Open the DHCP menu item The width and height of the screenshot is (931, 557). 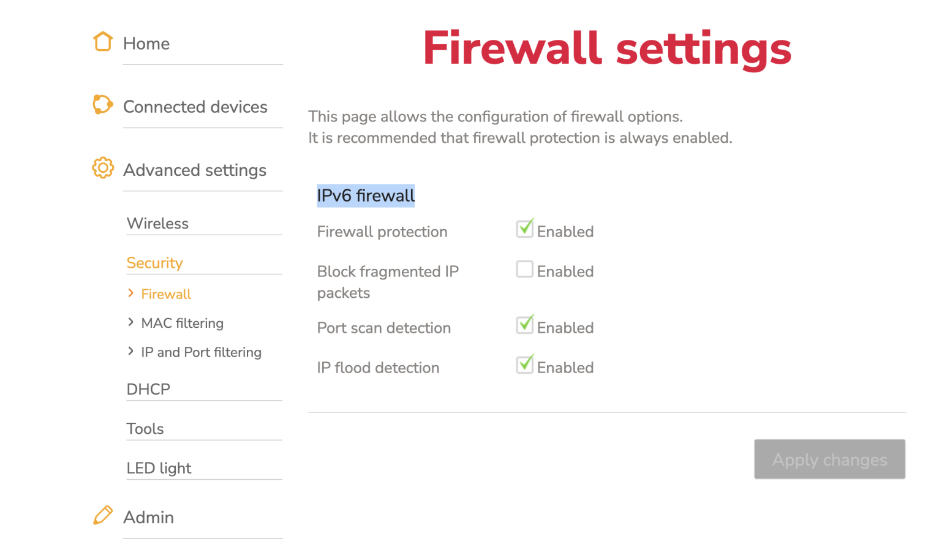(148, 389)
